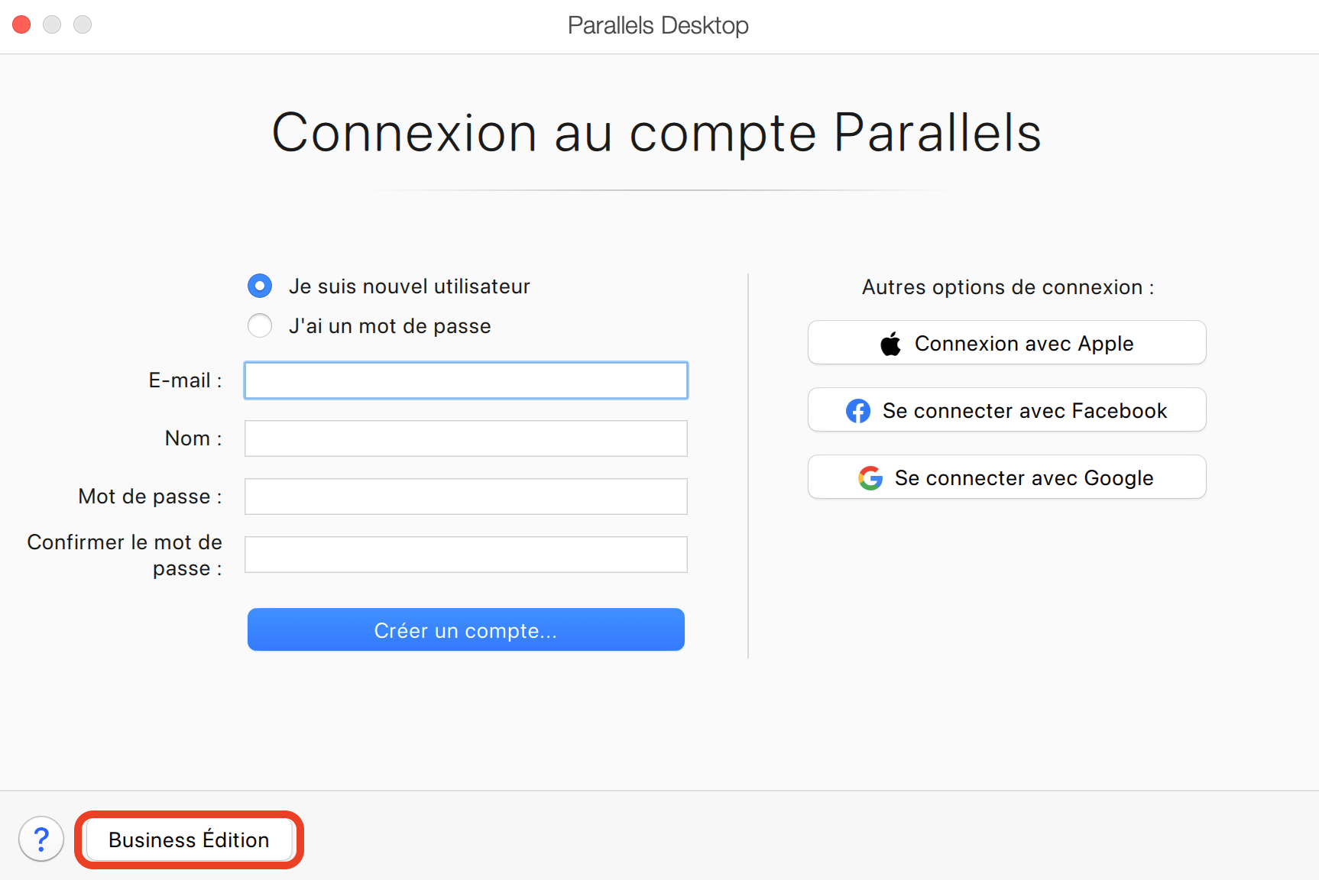Click the 'Connexion au compte Parallels' heading
This screenshot has width=1319, height=880.
(656, 132)
